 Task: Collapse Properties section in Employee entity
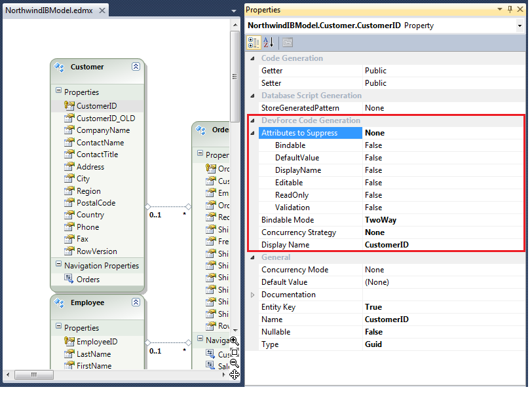pos(58,326)
